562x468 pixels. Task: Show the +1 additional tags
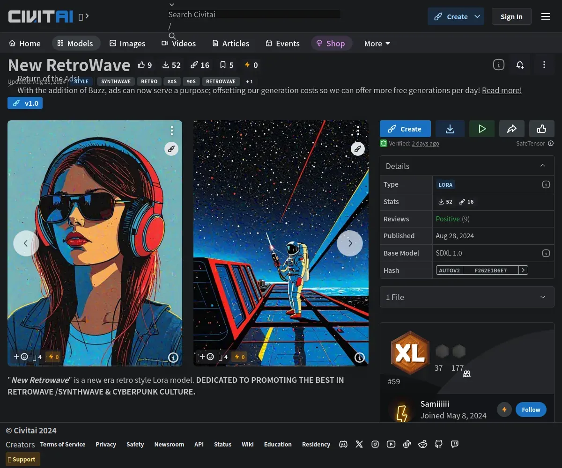point(250,81)
